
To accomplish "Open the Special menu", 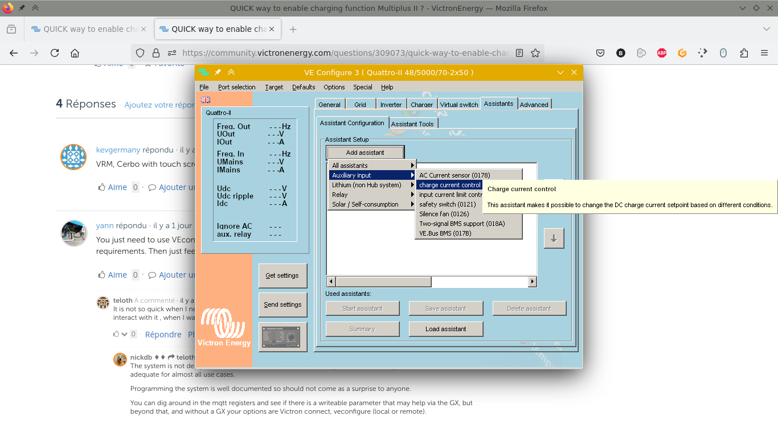I will click(363, 87).
